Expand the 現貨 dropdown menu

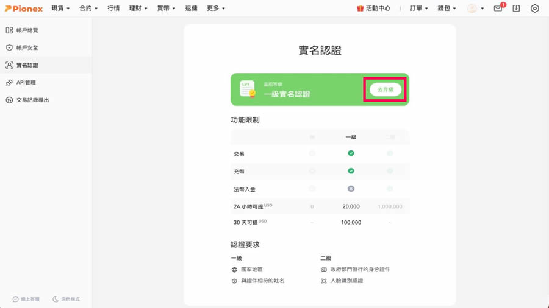coord(60,9)
